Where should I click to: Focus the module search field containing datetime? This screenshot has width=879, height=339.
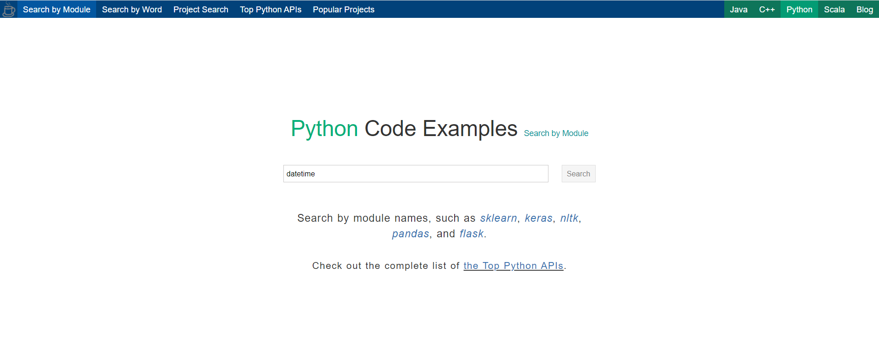click(x=416, y=174)
